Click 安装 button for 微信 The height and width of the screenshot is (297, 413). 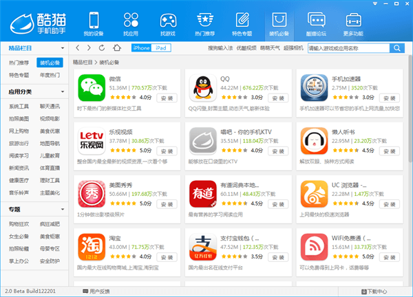click(167, 98)
